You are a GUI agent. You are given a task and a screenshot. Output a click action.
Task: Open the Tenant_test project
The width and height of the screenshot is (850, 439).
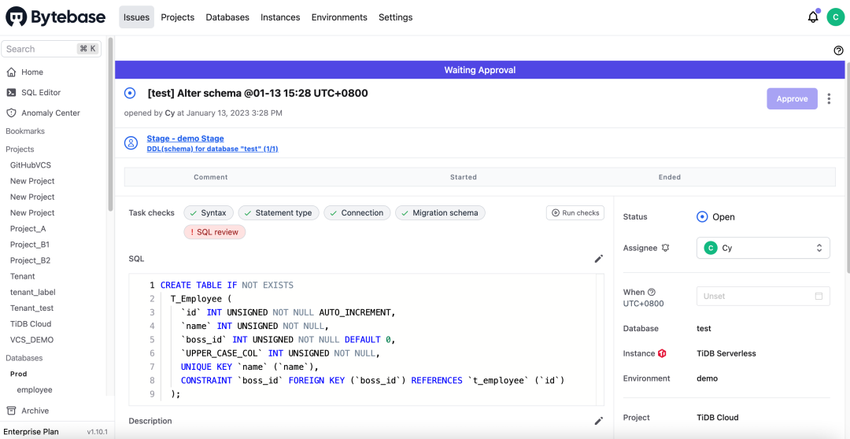point(31,308)
